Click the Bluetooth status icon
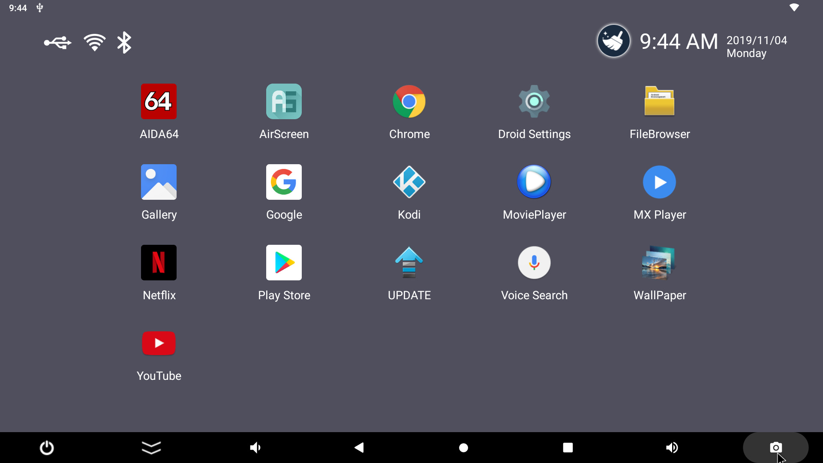The height and width of the screenshot is (463, 823). (124, 42)
